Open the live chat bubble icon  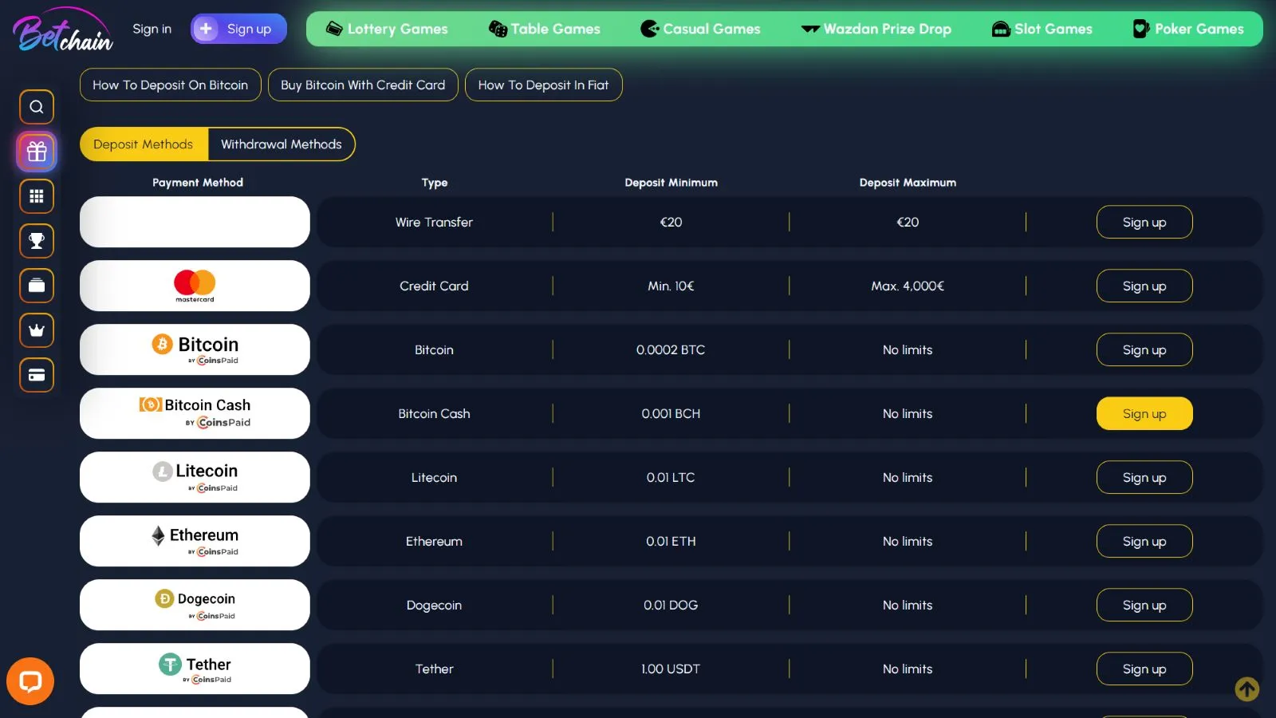click(x=30, y=681)
